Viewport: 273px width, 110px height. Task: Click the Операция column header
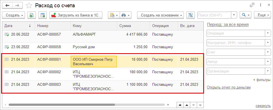tap(164, 26)
